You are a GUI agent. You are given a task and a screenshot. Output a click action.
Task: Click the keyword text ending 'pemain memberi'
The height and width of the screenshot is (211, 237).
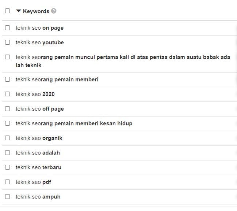pyautogui.click(x=57, y=79)
